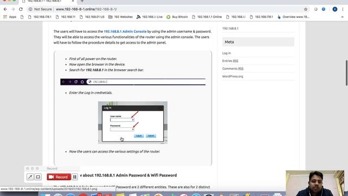Show hidden bookmarks with the chevron
The image size is (348, 196).
342,17
